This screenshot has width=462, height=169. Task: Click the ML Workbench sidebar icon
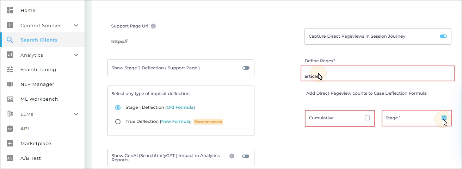pos(10,99)
